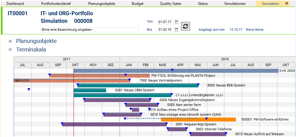Click the S+W 20XX gantt bar

click(176, 71)
